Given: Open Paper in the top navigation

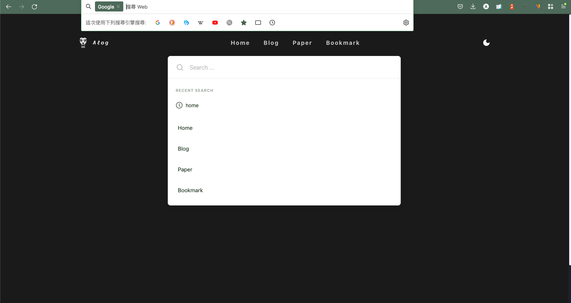Looking at the screenshot, I should coord(302,43).
